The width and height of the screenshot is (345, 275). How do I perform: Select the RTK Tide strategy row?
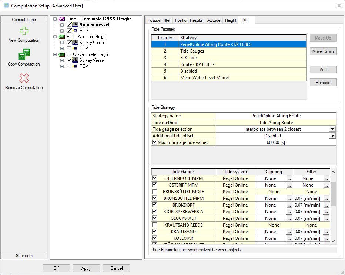click(x=188, y=58)
